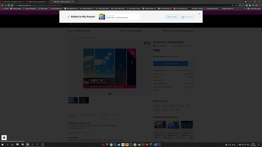This screenshot has height=147, width=262.
Task: Open the reading list at bookmarks bar end
Action: coord(254,9)
